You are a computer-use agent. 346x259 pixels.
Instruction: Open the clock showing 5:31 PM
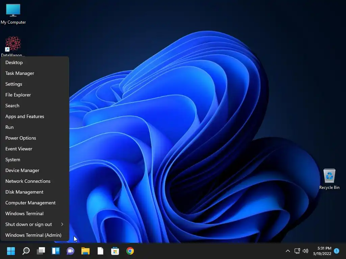[322, 251]
